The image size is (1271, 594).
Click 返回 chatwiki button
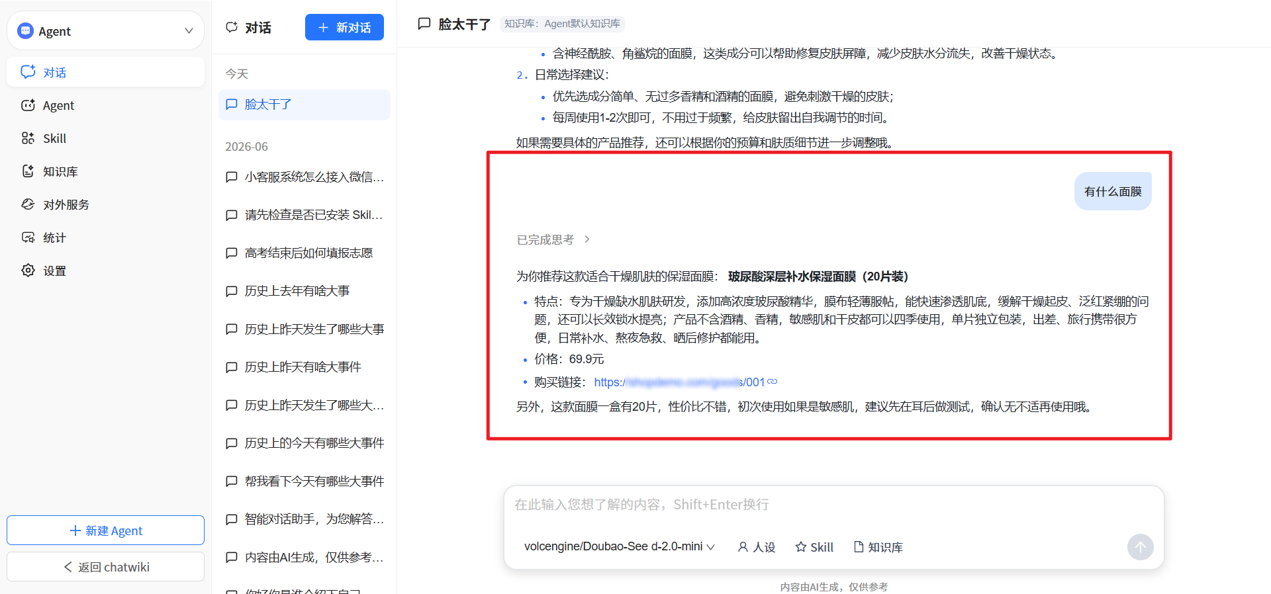105,567
